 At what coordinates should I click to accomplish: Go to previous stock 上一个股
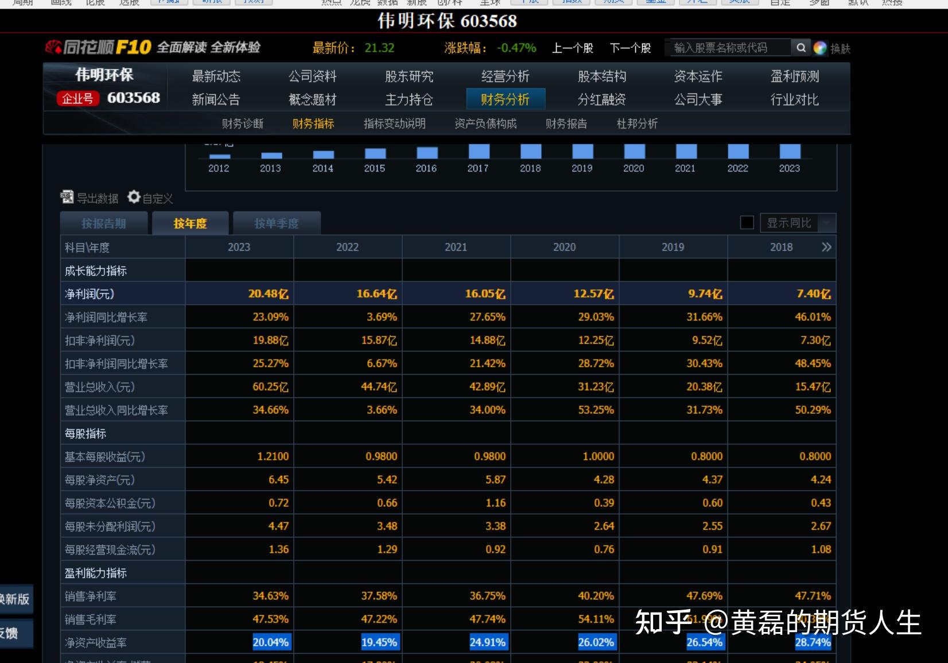pyautogui.click(x=572, y=48)
